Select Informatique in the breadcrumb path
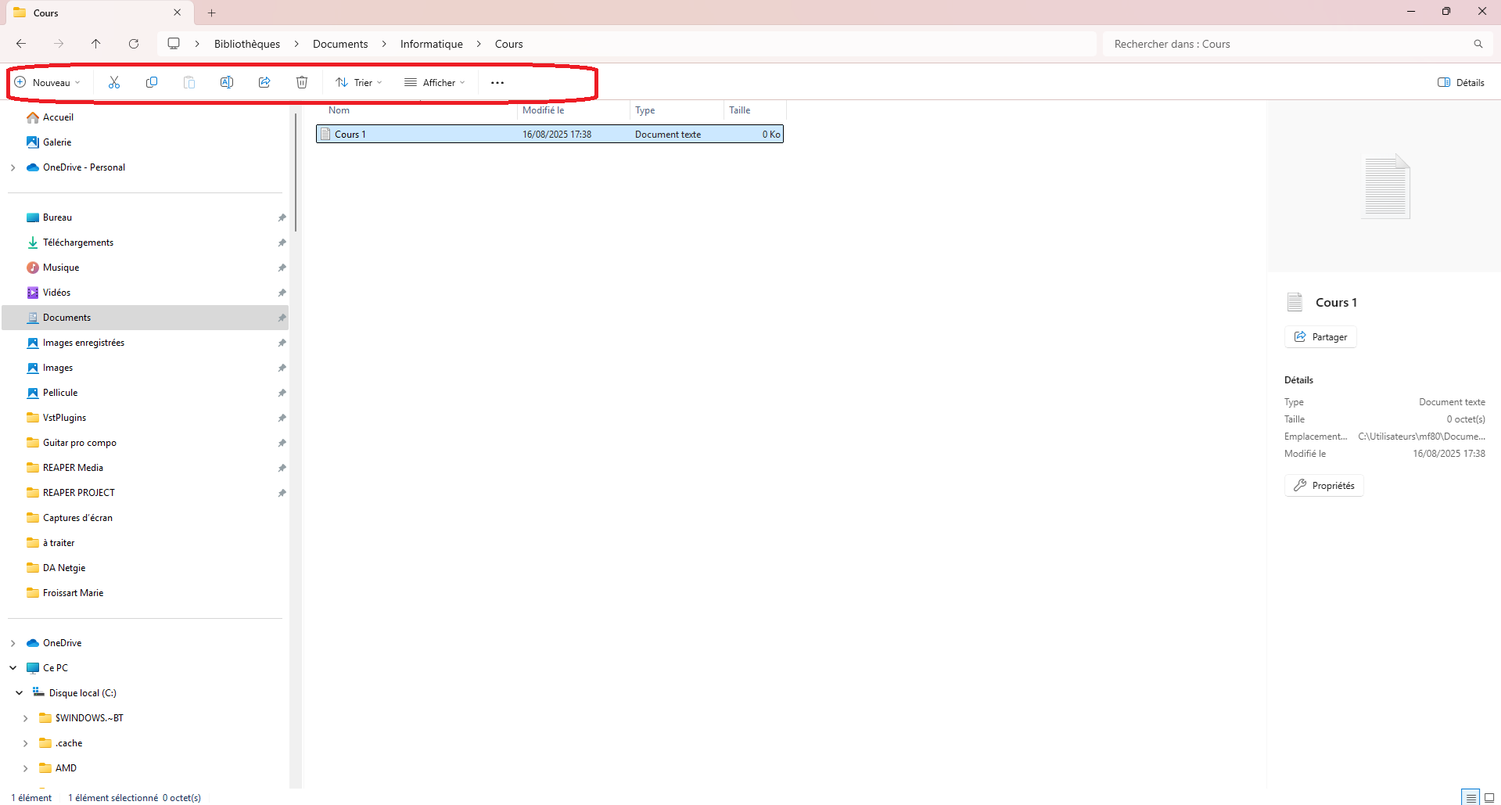1501x805 pixels. [431, 44]
